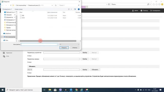Click the go up one level arrow
The image size is (164, 92).
[x=11, y=5]
